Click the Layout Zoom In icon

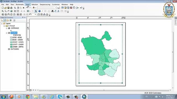tap(2, 15)
